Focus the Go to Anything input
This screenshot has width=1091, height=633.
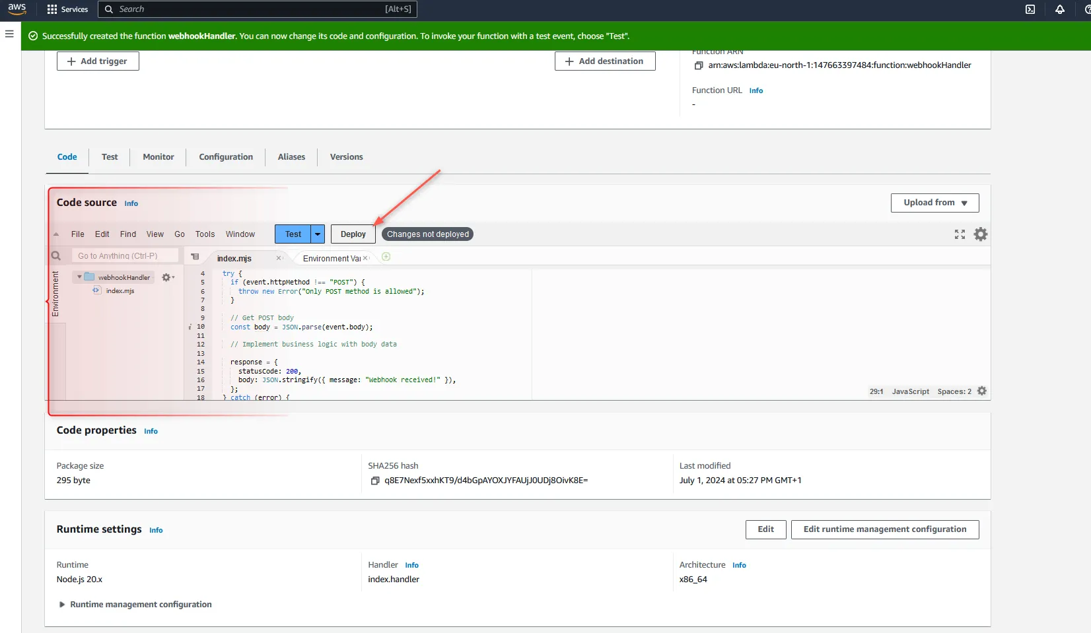[125, 255]
